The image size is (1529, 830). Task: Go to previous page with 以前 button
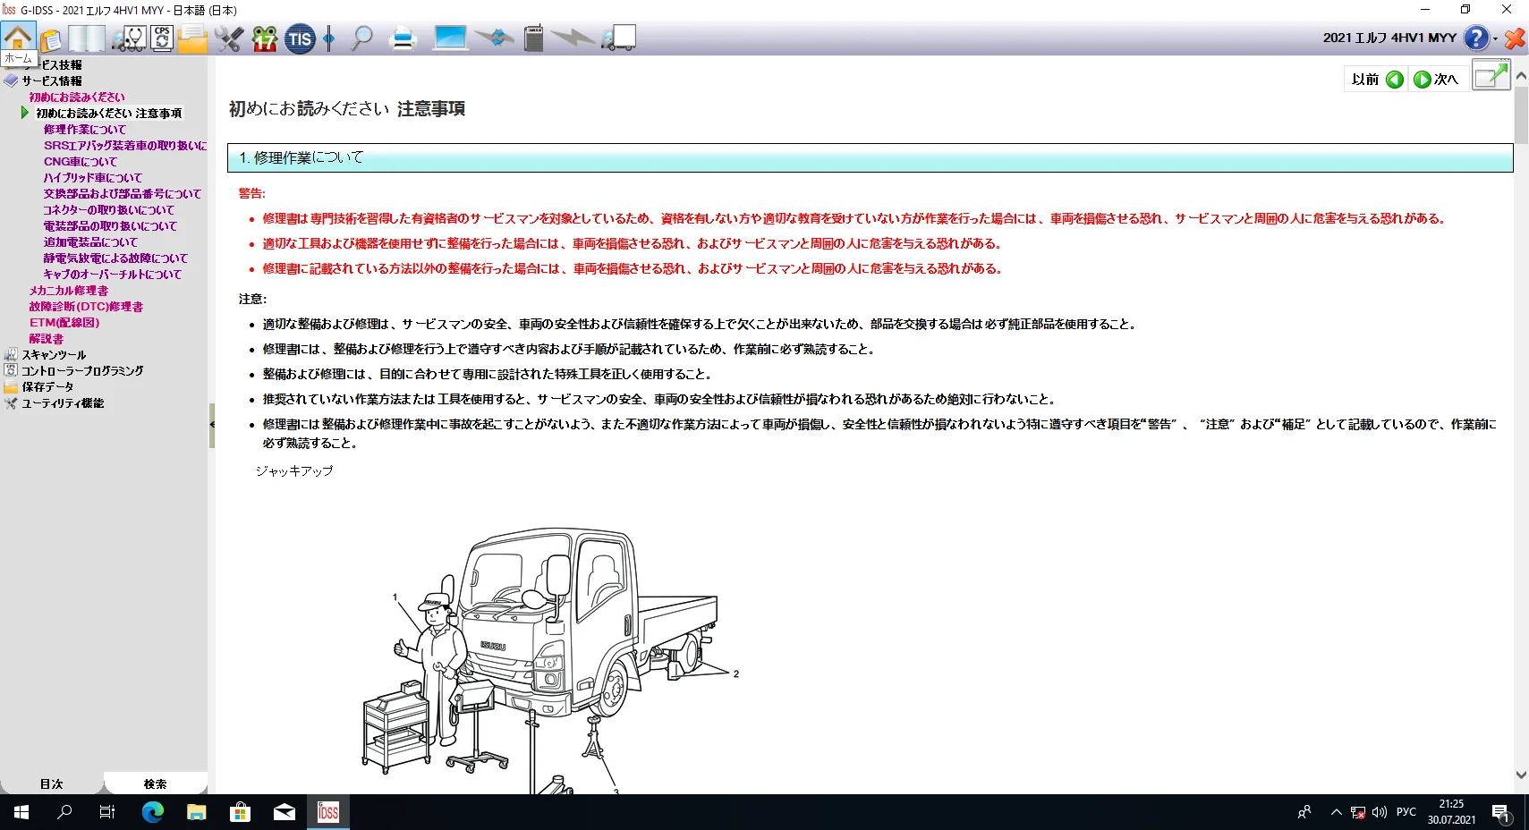tap(1377, 79)
